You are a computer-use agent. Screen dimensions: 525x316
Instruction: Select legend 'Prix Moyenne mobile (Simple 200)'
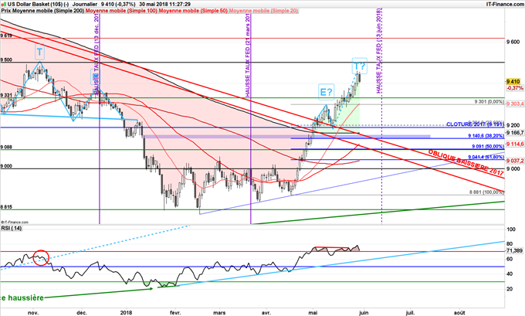pos(43,11)
